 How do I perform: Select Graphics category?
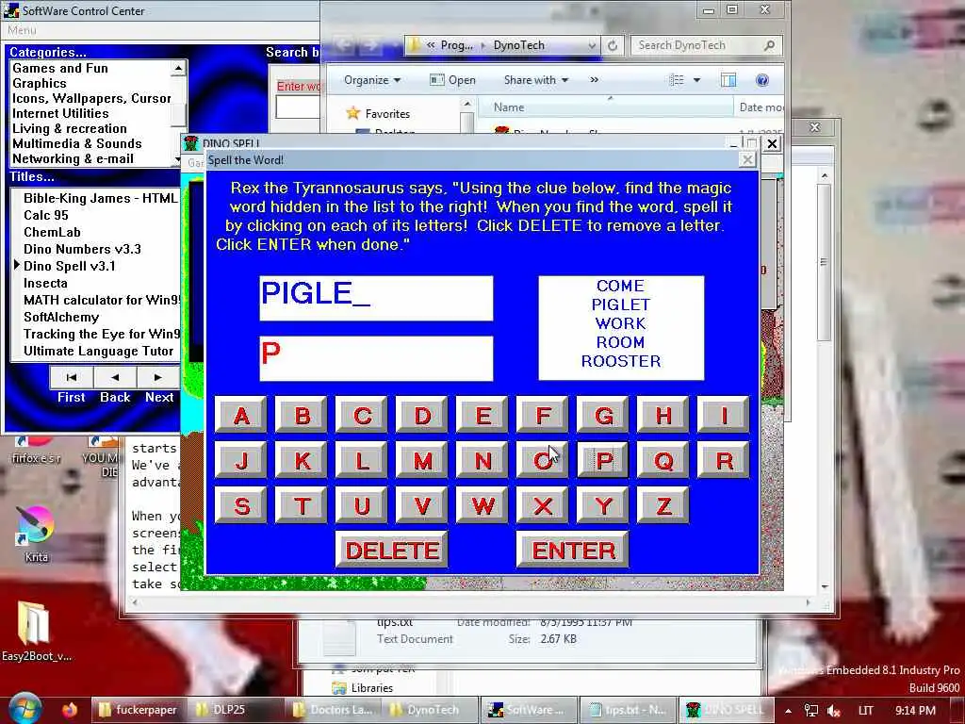point(40,83)
